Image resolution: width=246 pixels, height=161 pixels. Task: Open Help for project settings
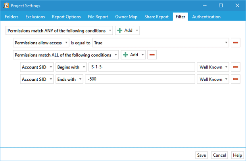coord(237,155)
